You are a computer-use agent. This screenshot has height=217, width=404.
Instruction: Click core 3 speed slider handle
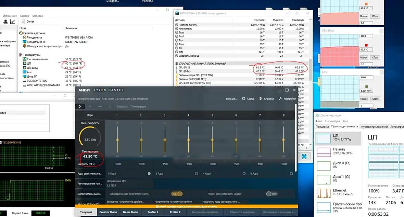(165, 140)
